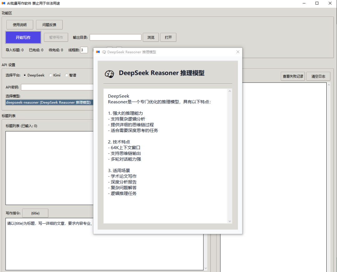Click inside the 标题列表 text area
337x272 pixels.
pos(49,168)
